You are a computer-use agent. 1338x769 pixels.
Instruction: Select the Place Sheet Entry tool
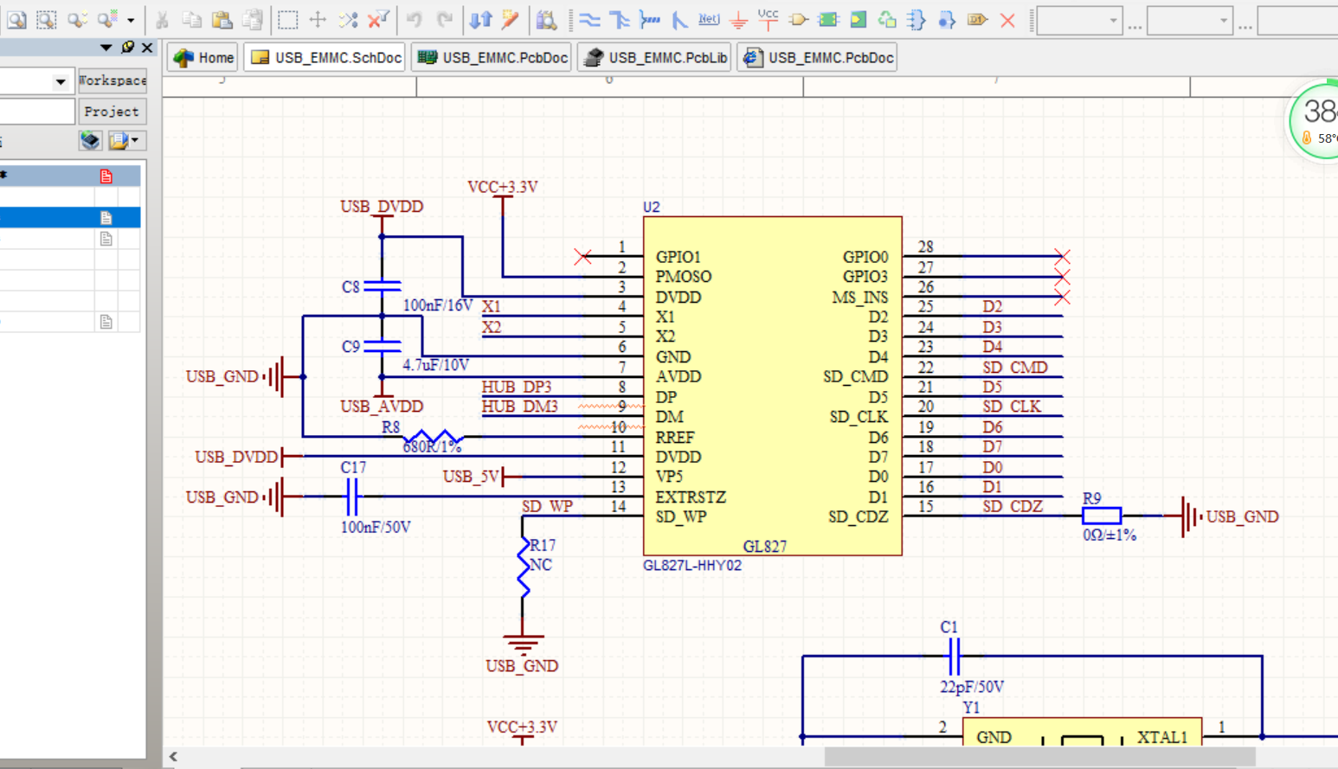point(858,19)
